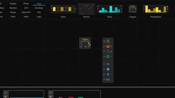Screen dimensions: 175x98
Task: Toggle power on the second device
Action: 50,93
